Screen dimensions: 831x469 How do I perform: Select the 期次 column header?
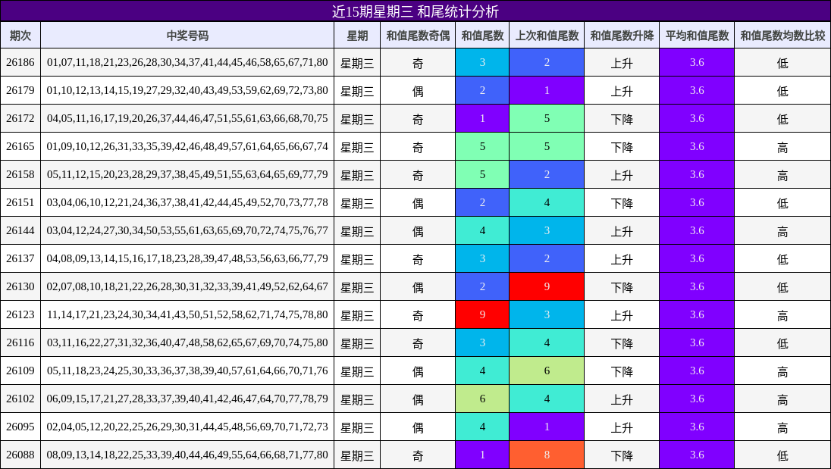coord(20,36)
